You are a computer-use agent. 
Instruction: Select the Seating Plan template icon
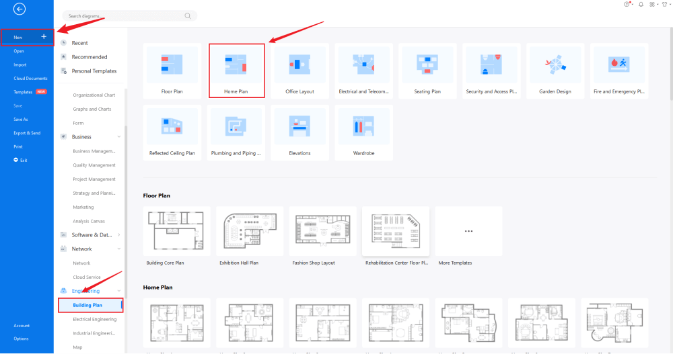click(427, 64)
